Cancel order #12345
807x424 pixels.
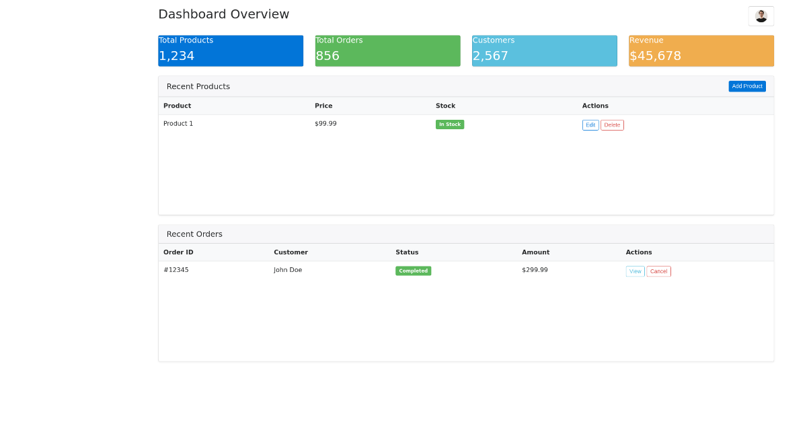(658, 271)
